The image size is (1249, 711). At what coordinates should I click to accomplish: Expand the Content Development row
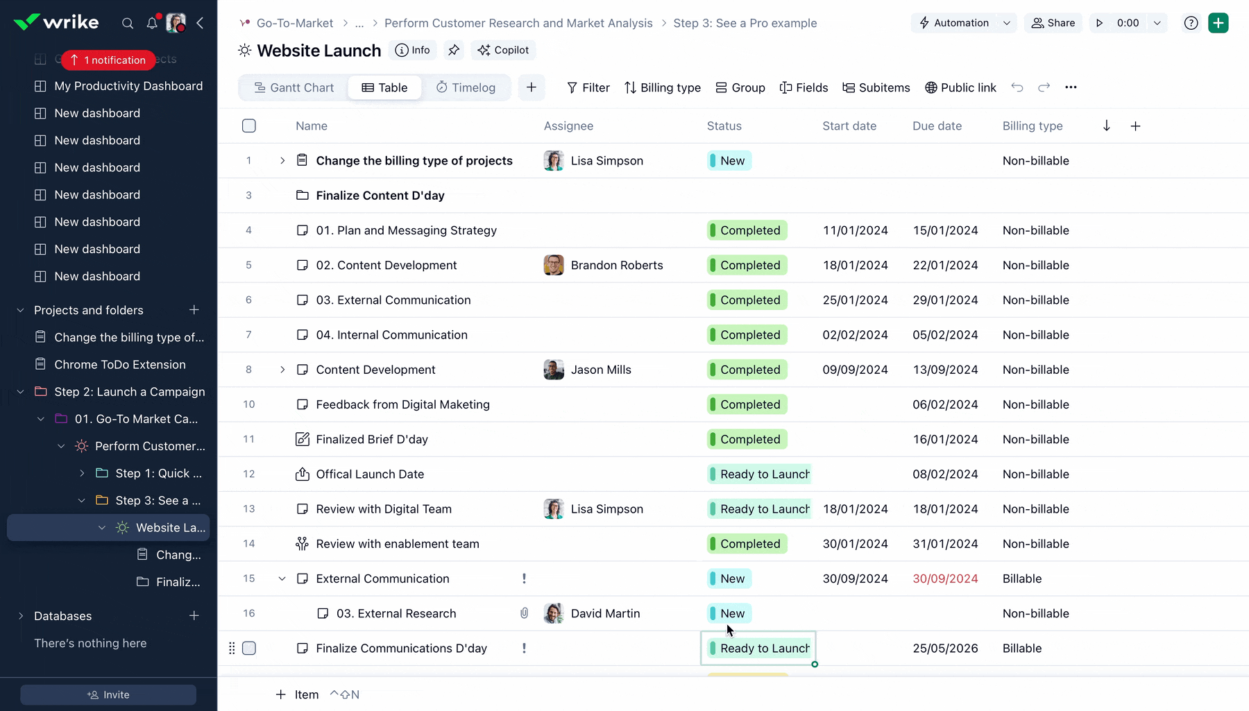click(282, 370)
